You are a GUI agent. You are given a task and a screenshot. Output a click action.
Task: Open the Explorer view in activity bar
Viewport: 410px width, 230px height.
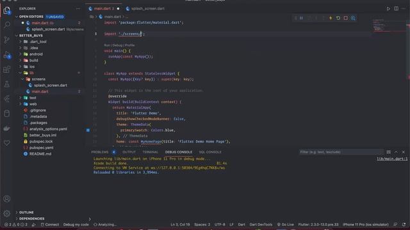tap(7, 10)
